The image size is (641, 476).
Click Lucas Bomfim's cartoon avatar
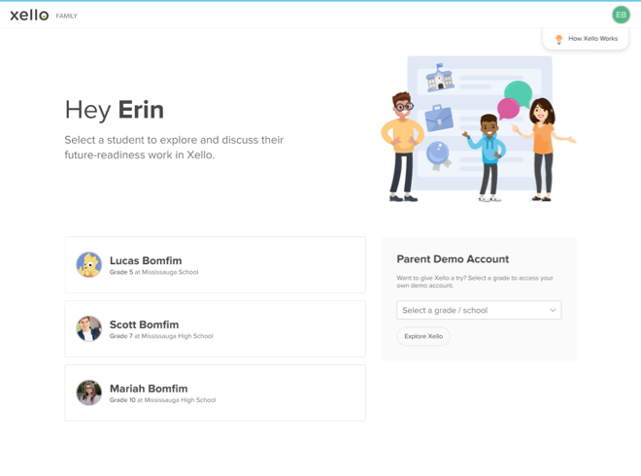click(88, 264)
